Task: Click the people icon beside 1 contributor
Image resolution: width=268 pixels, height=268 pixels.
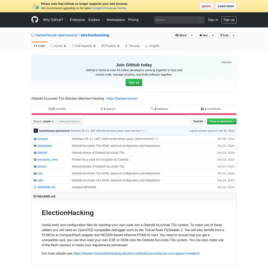Action: tap(202, 109)
